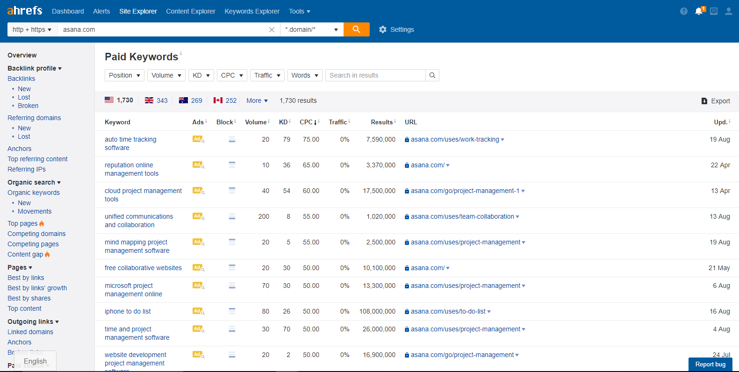This screenshot has height=372, width=739.
Task: Open the Traffic filter dropdown
Action: coord(267,75)
